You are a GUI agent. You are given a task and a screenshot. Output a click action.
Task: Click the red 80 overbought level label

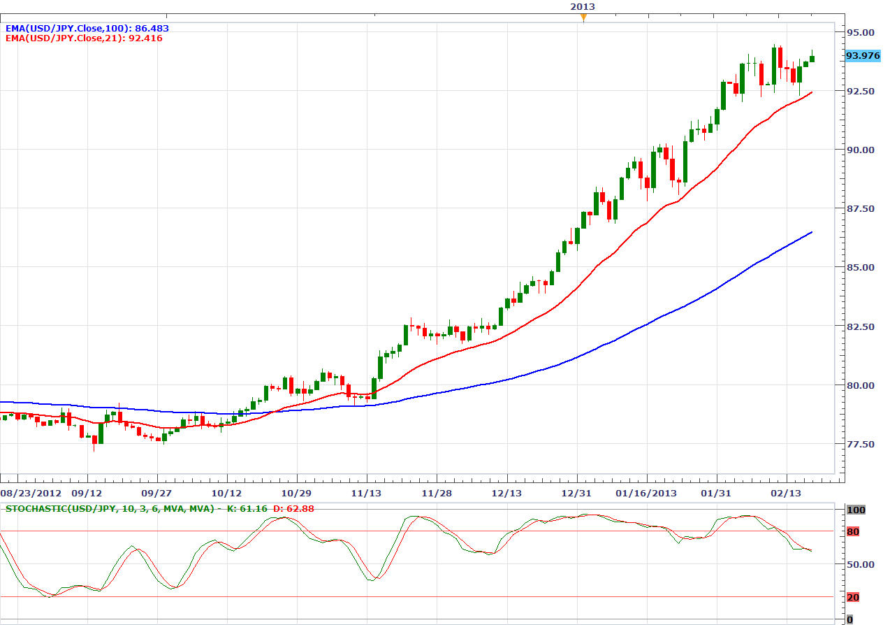coord(853,532)
